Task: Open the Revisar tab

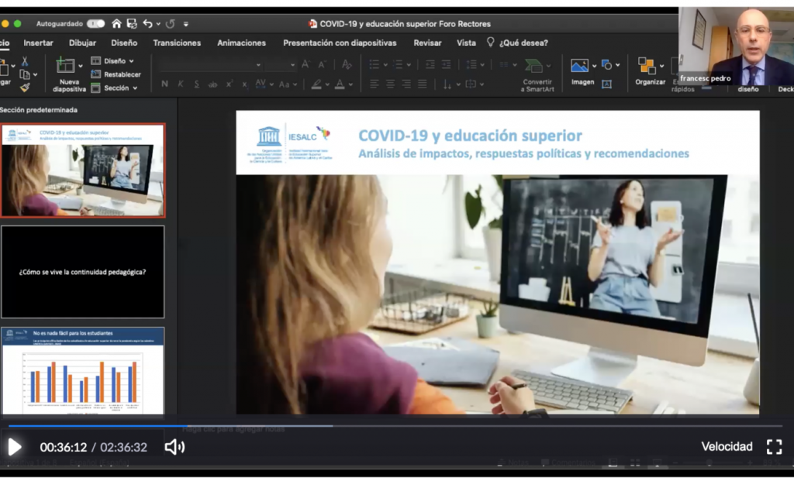Action: click(427, 43)
